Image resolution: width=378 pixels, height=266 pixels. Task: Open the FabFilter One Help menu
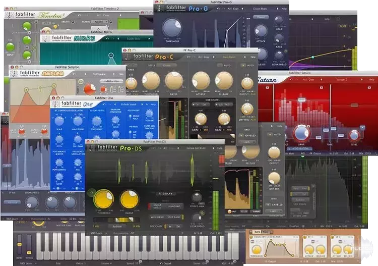pyautogui.click(x=153, y=104)
